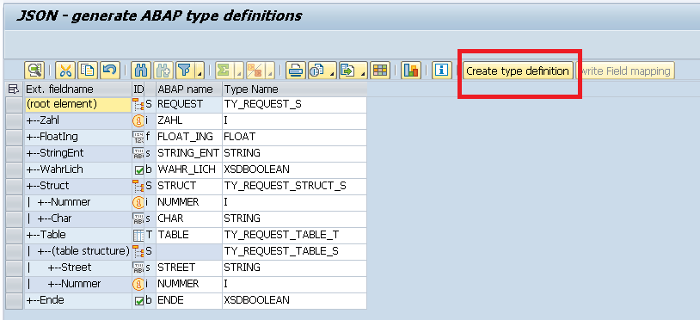Viewport: 700px width, 320px height.
Task: Show the bar chart graphic icon
Action: point(411,71)
